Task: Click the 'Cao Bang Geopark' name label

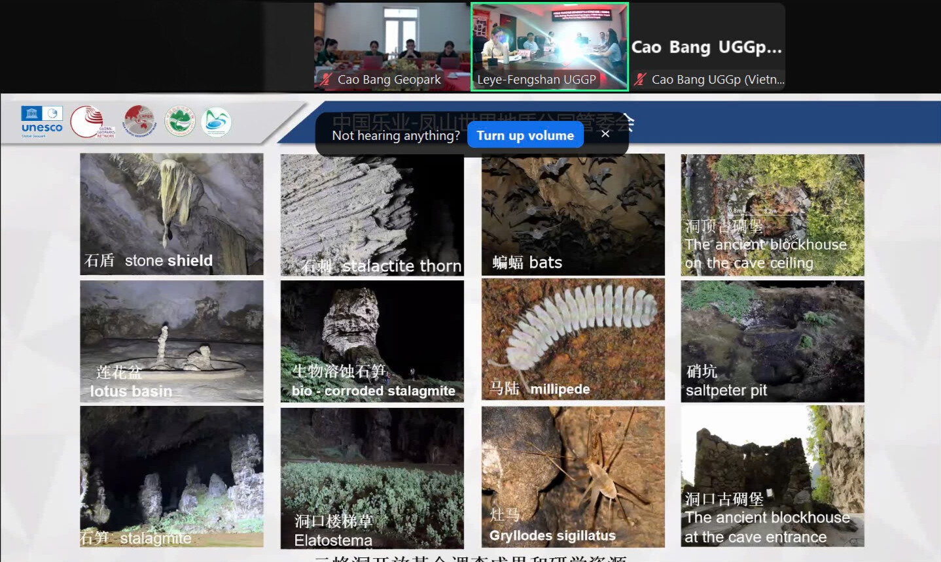Action: tap(389, 80)
